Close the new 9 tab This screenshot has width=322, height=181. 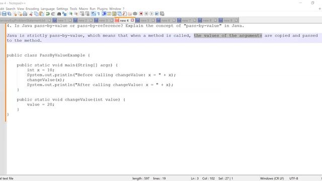pyautogui.click(x=236, y=20)
